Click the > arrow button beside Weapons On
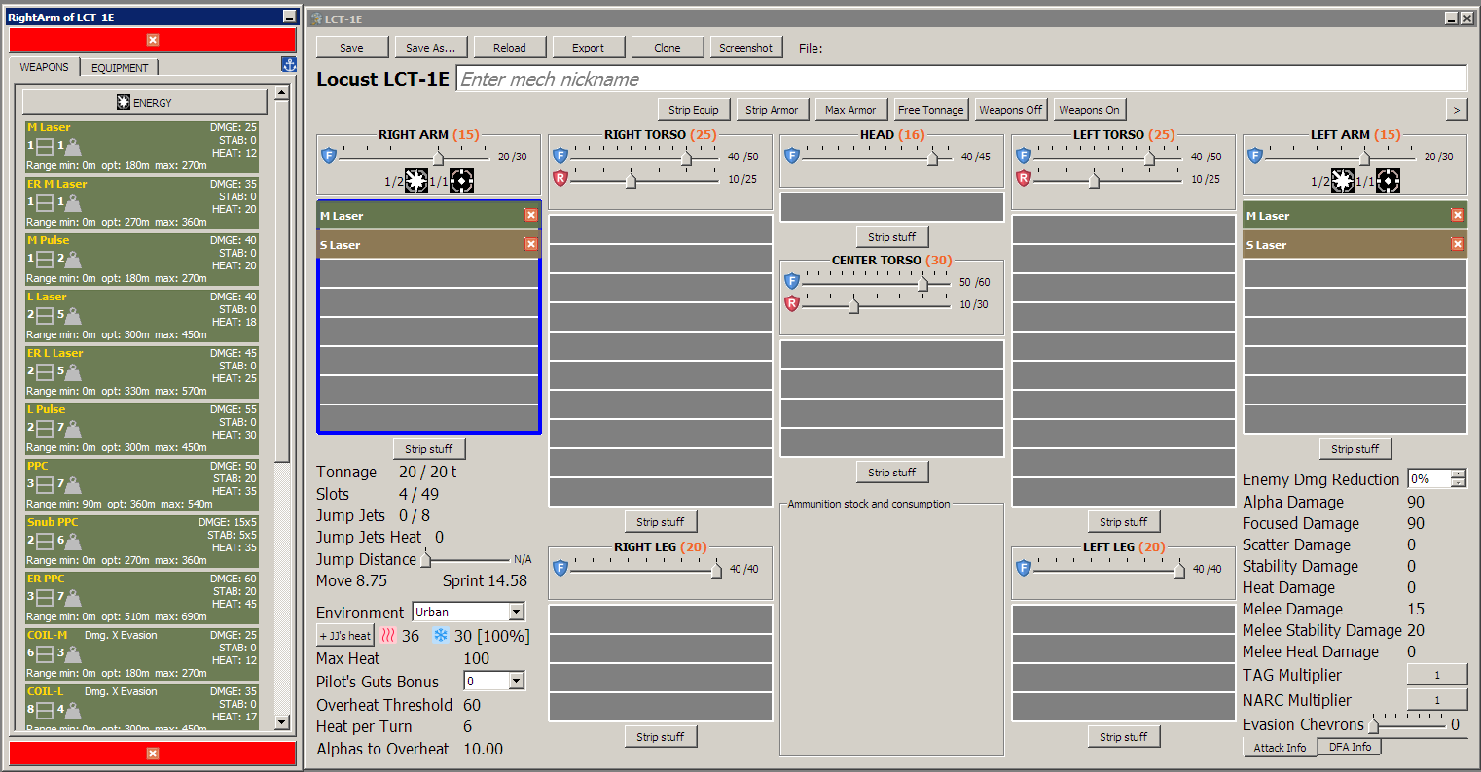Image resolution: width=1481 pixels, height=772 pixels. click(1457, 110)
